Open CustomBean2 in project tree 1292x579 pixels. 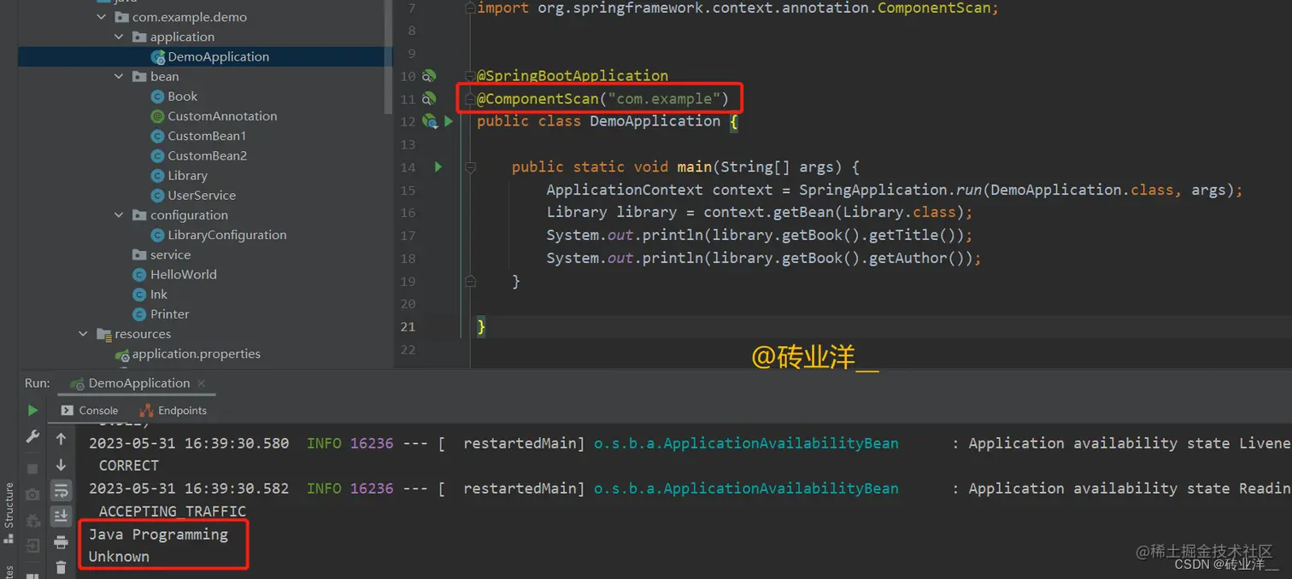pos(207,155)
